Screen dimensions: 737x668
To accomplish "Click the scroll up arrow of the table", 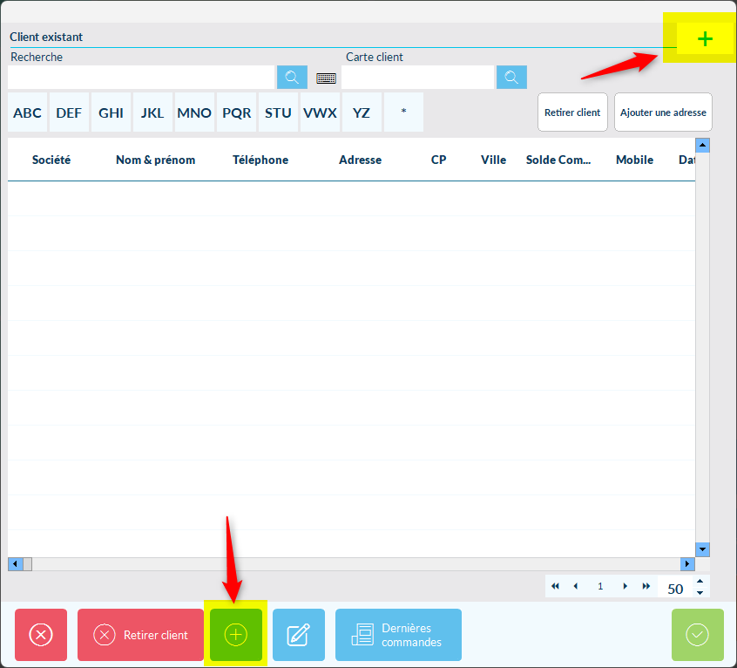I will (x=702, y=146).
